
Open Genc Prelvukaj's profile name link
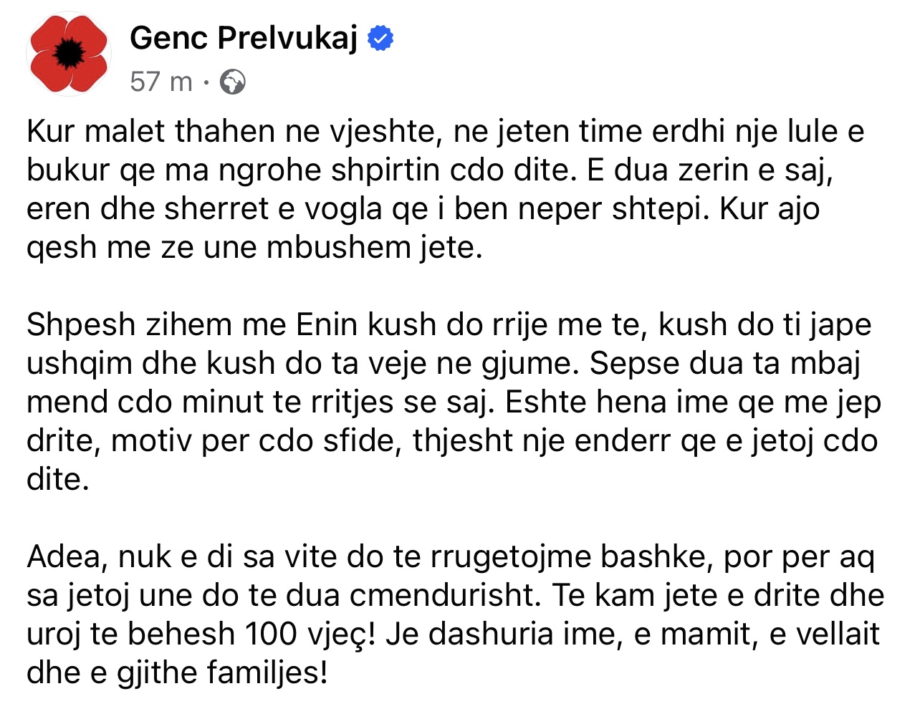[x=244, y=38]
